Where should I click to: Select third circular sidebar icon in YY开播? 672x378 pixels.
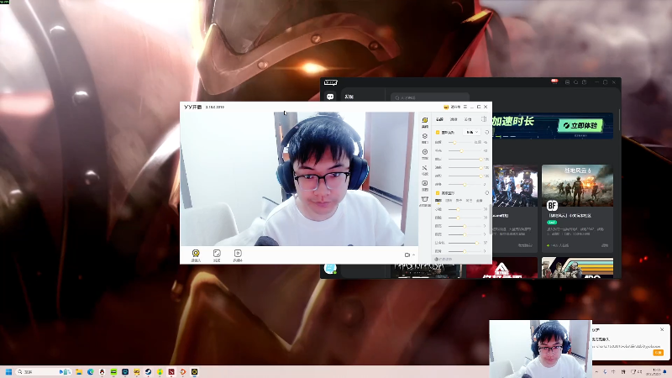[425, 154]
